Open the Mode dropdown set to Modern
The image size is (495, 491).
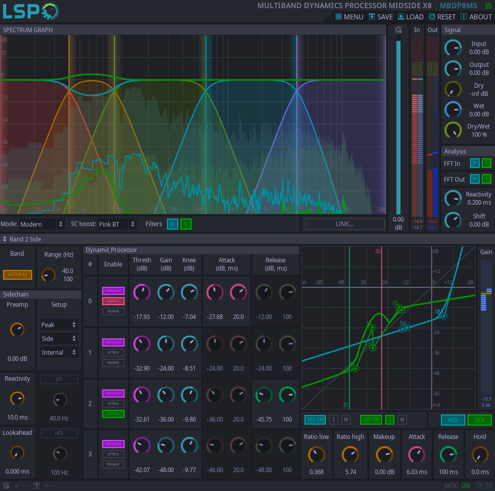(42, 224)
